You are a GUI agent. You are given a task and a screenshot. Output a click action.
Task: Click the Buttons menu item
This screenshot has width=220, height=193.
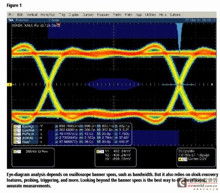pyautogui.click(x=175, y=15)
